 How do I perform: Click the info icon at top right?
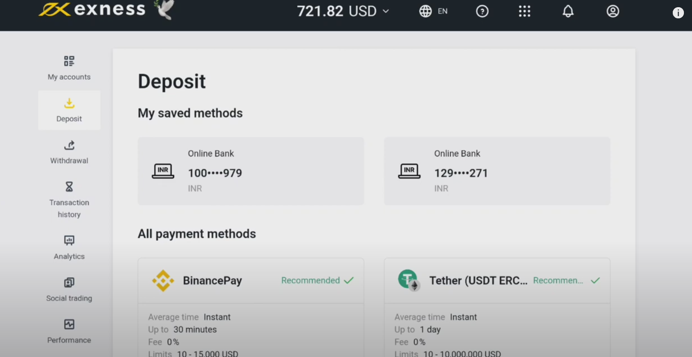pos(678,13)
